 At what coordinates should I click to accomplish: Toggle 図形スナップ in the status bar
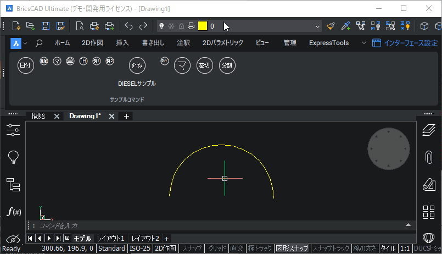(x=292, y=249)
